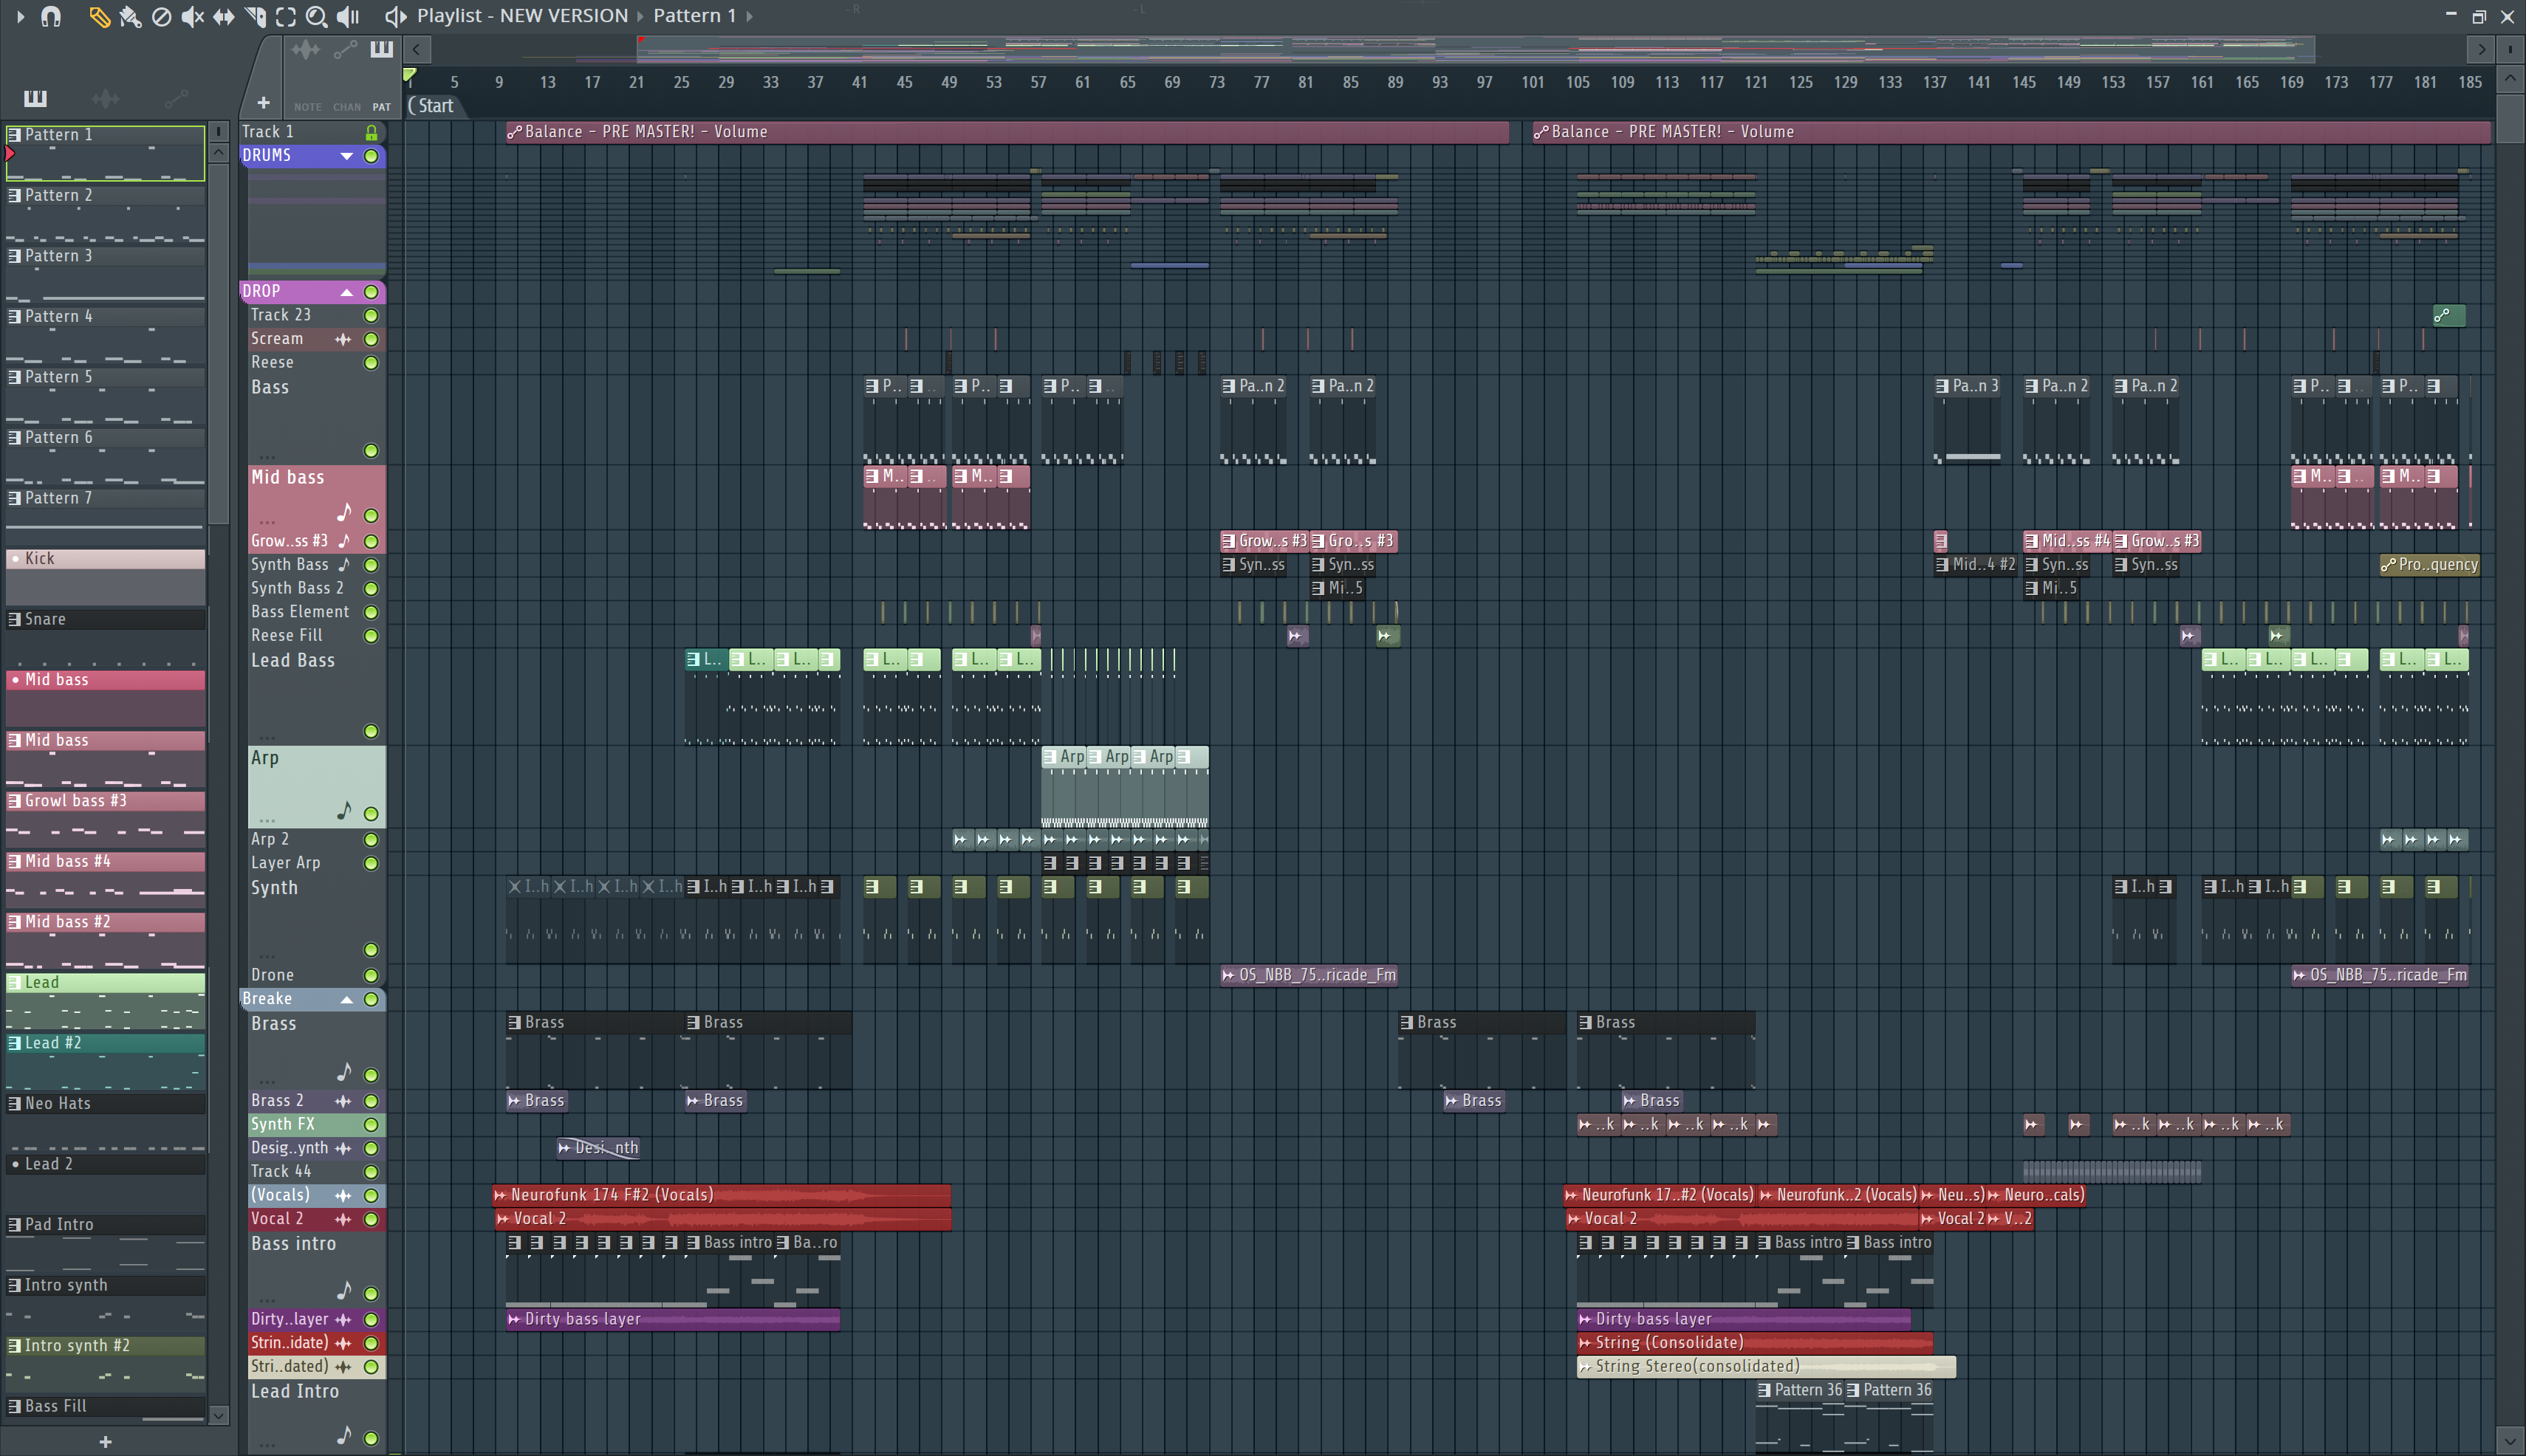Add new pattern with picker bottom plus

(105, 1441)
